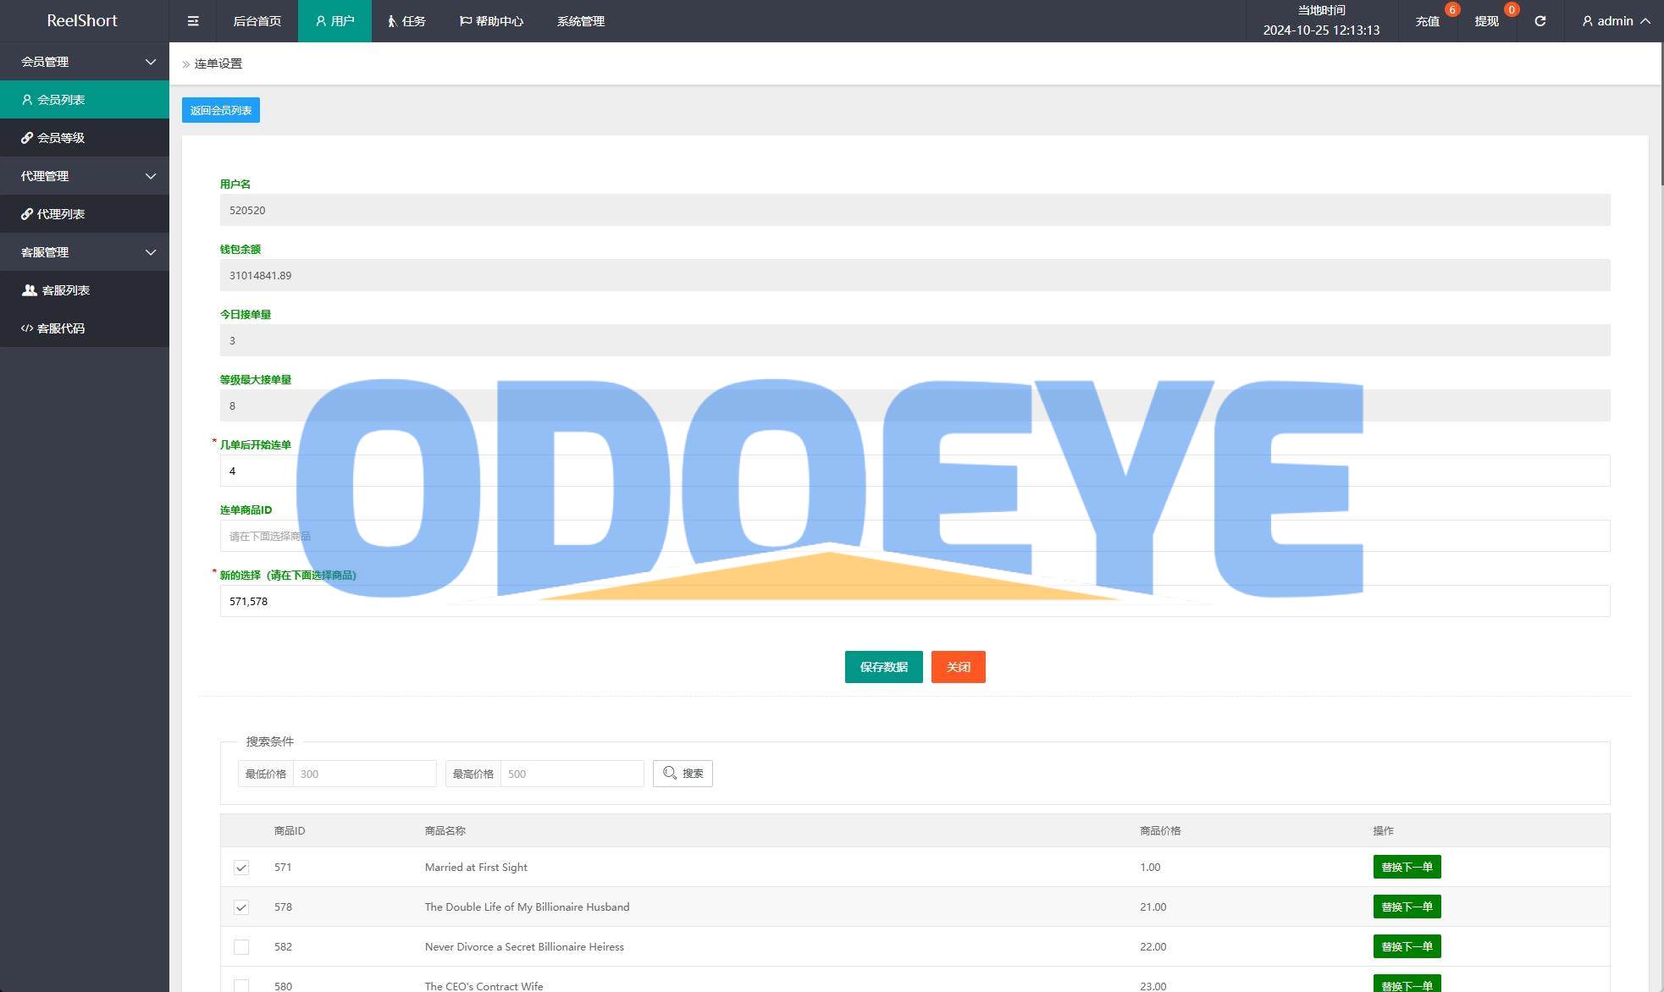Click the ReelShort logo text
This screenshot has height=992, width=1664.
(82, 20)
